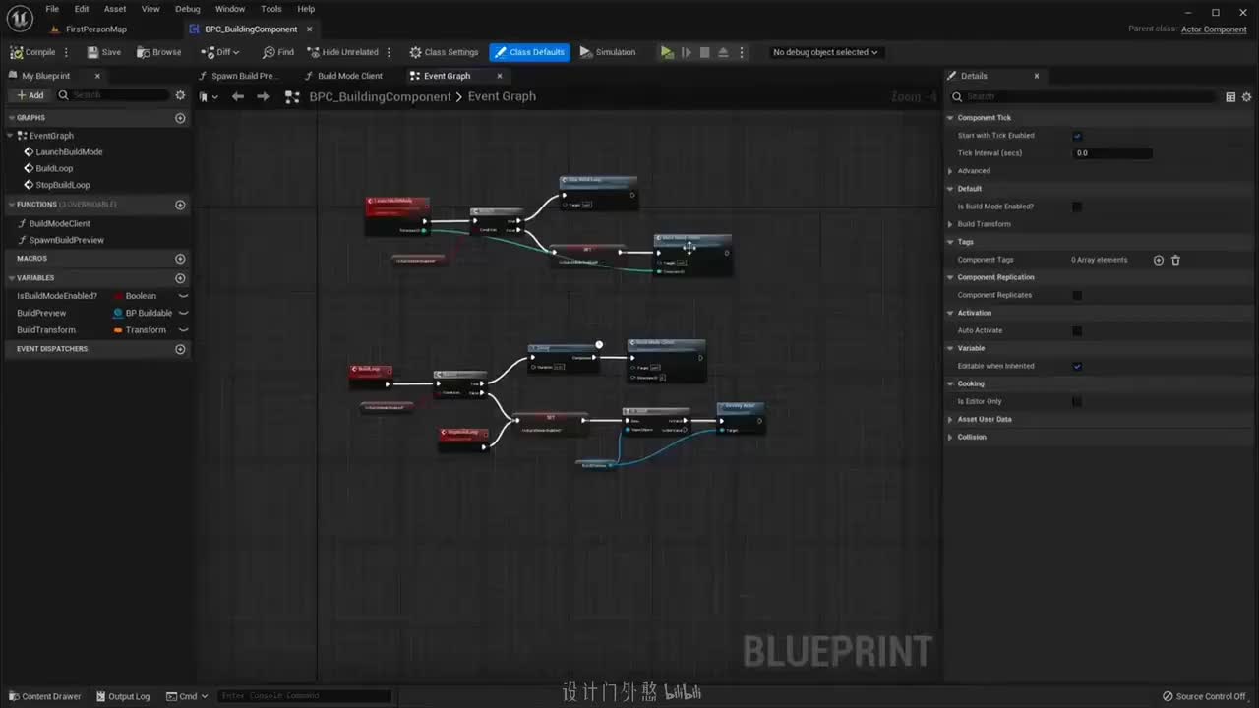Save the blueprint asset
Screen dimensions: 1259x708
point(104,52)
